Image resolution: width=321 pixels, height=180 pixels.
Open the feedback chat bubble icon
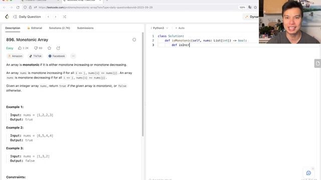coord(308,173)
